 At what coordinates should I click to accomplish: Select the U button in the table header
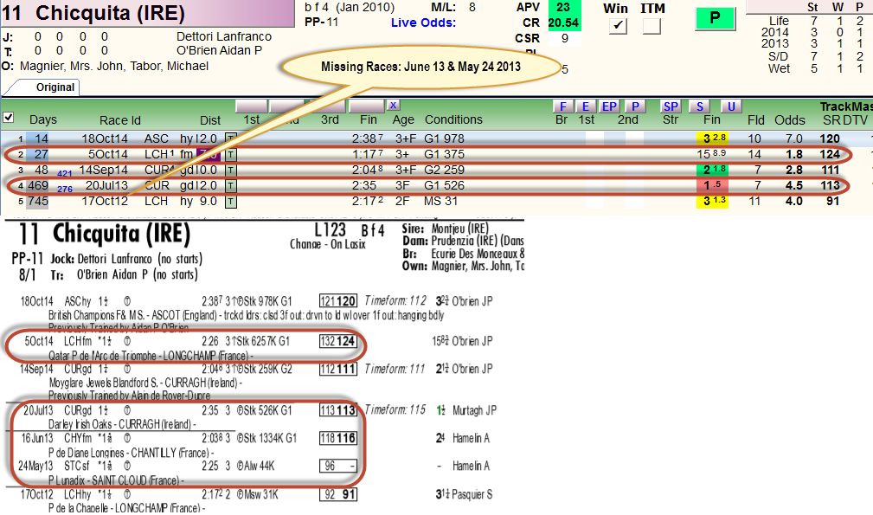click(732, 106)
